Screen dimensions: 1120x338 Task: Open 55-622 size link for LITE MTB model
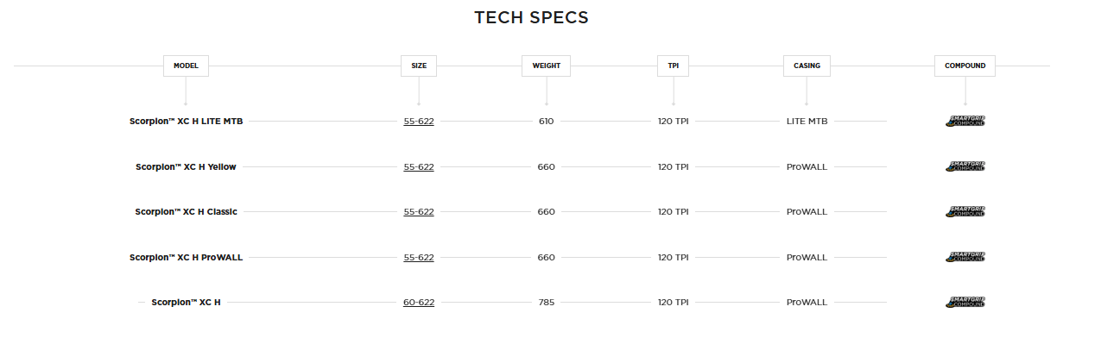[419, 122]
